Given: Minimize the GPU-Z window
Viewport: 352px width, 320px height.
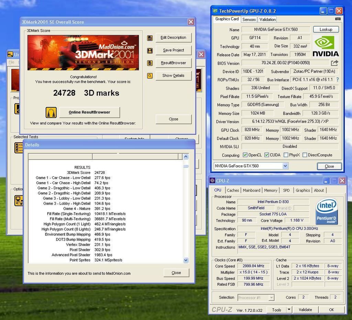Looking at the screenshot, I should coord(323,11).
